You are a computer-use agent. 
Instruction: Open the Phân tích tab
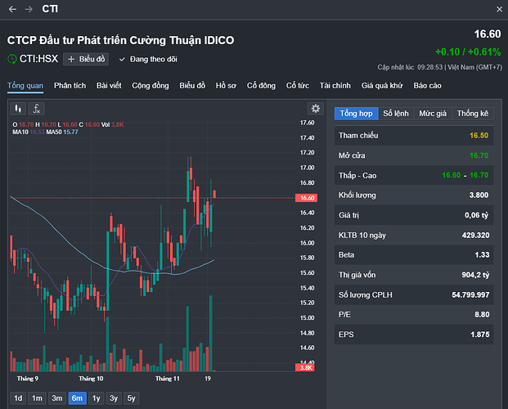pyautogui.click(x=70, y=86)
